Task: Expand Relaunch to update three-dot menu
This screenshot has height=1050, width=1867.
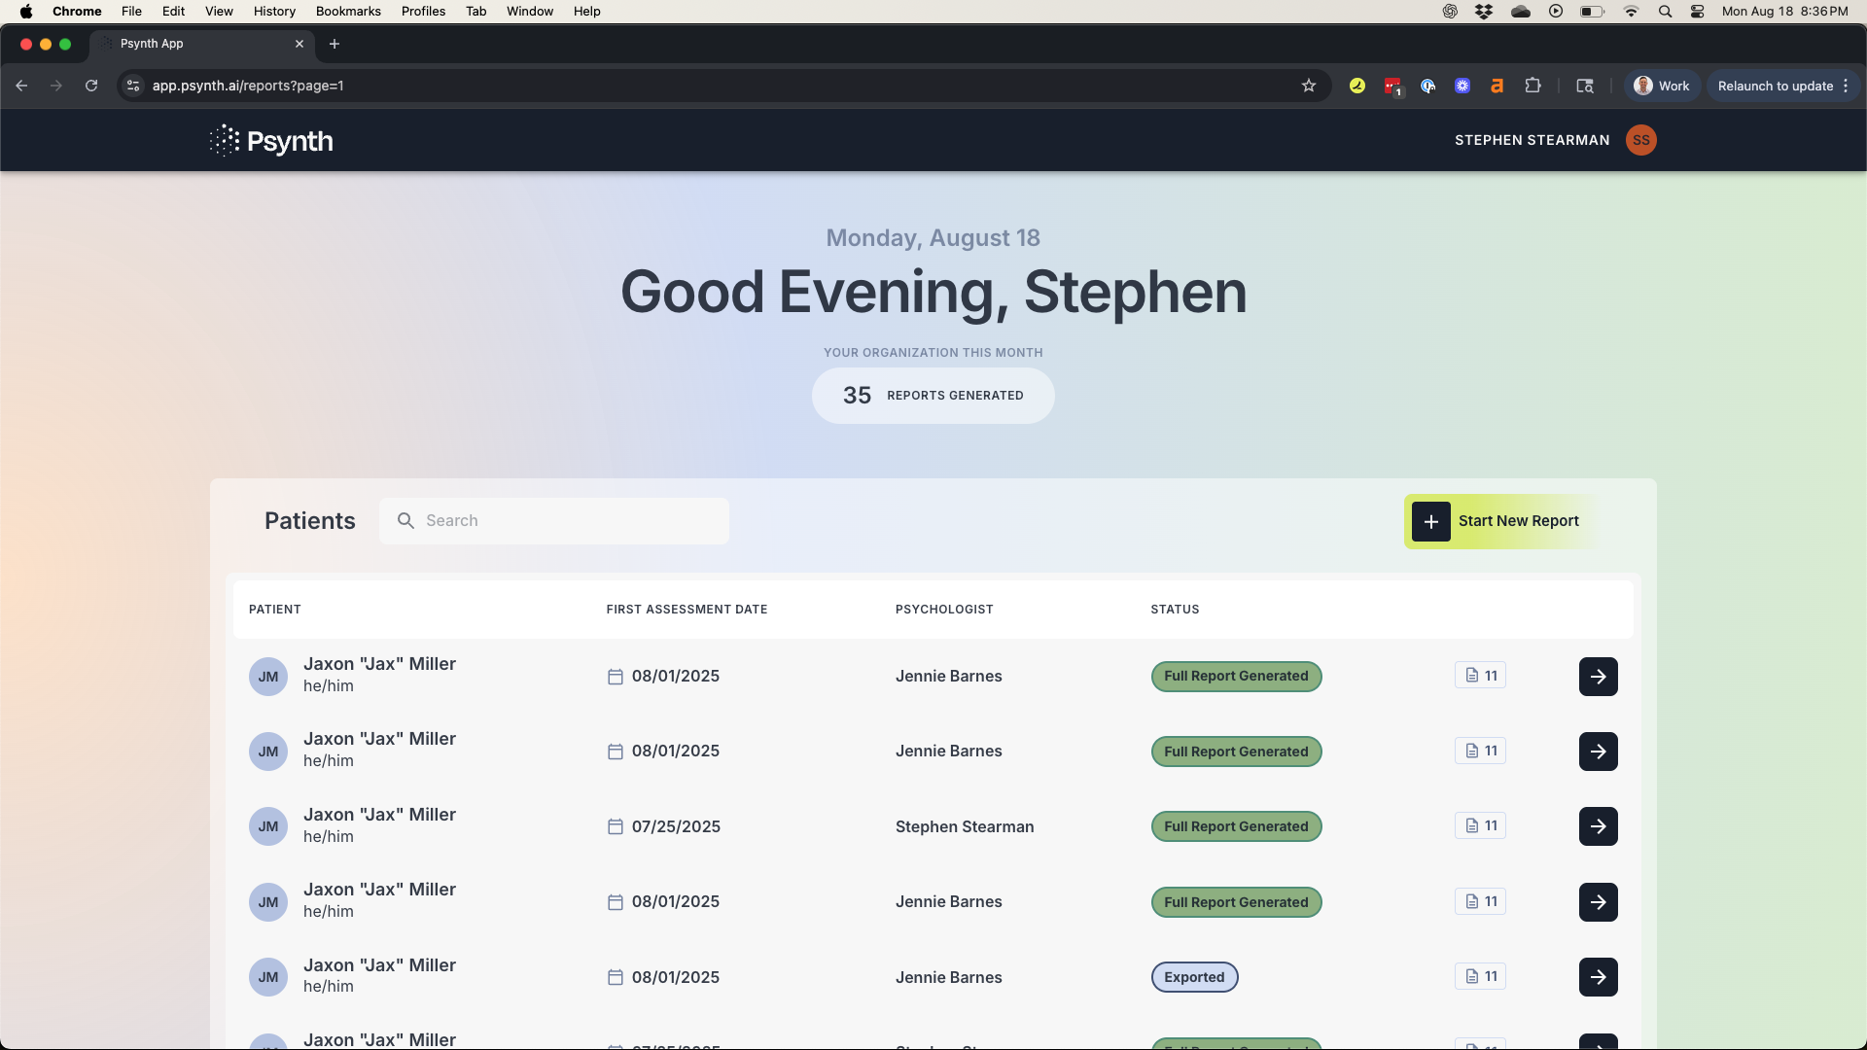Action: click(x=1846, y=86)
